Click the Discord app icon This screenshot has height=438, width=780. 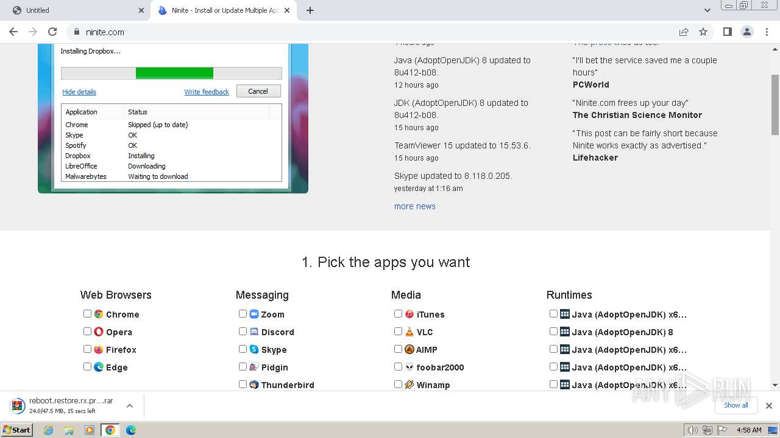254,332
